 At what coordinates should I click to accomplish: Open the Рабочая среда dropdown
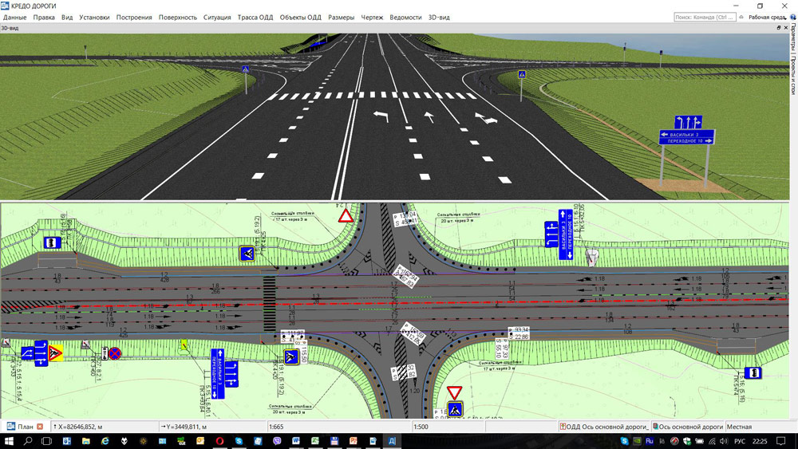767,18
